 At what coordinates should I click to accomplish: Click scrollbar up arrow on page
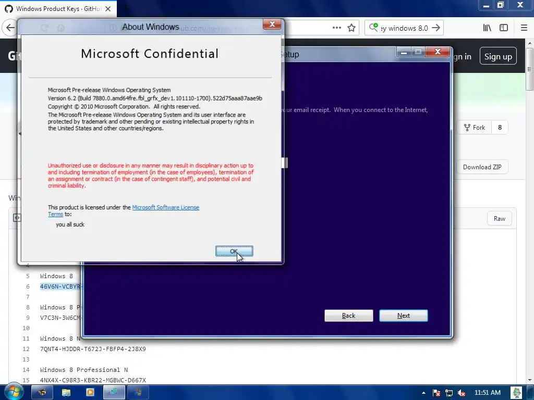pyautogui.click(x=530, y=43)
